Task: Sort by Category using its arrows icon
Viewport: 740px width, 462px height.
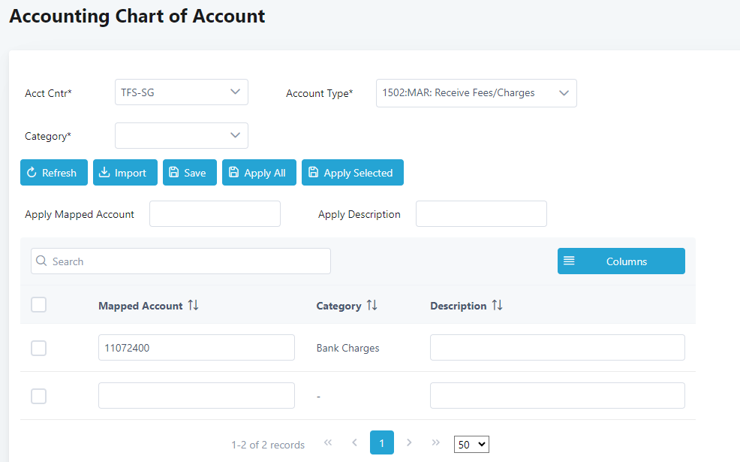Action: click(x=372, y=306)
